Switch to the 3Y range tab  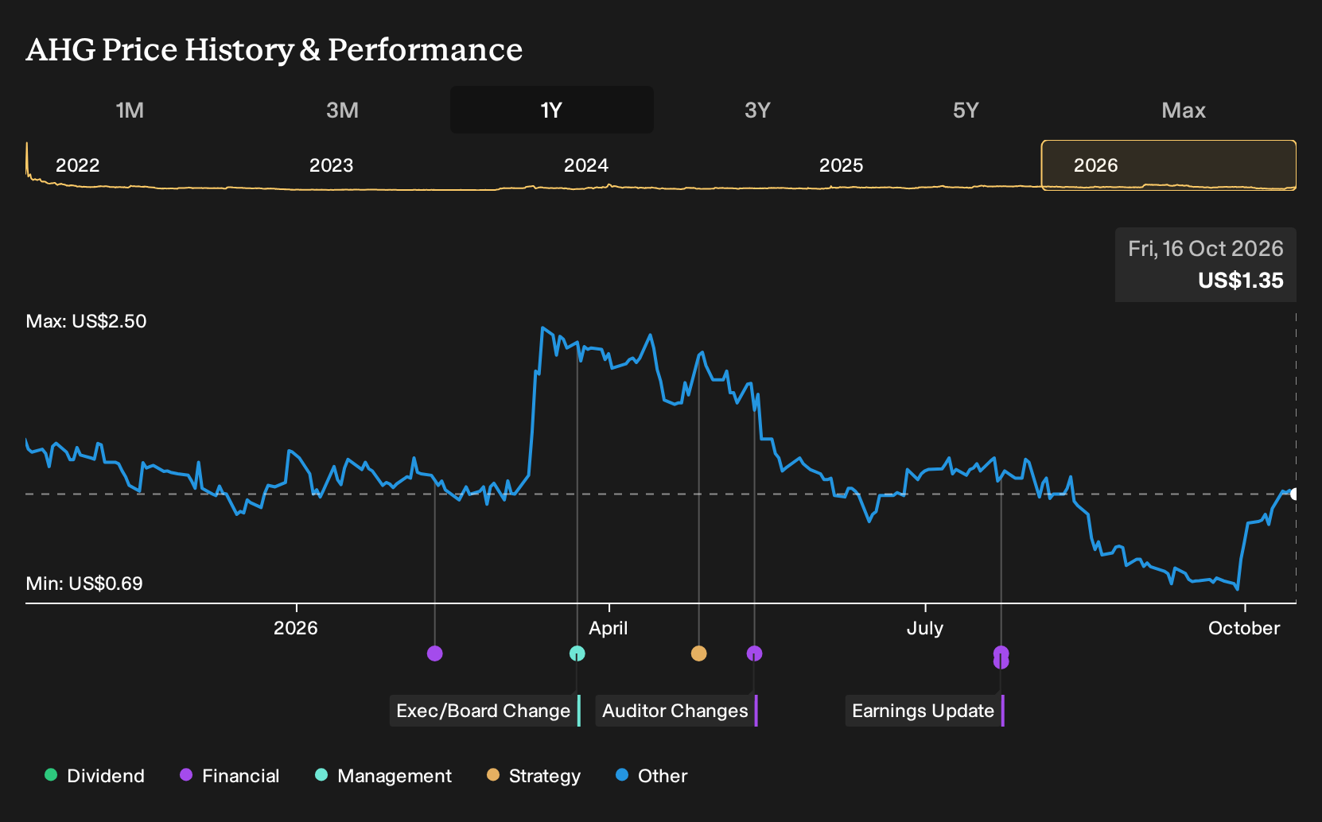758,110
